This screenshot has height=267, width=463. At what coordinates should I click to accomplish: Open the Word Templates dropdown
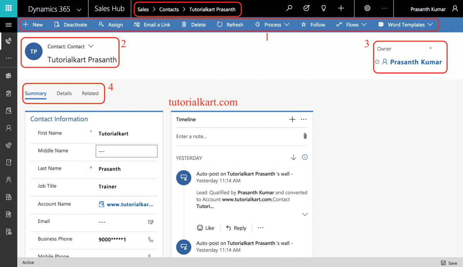(431, 24)
